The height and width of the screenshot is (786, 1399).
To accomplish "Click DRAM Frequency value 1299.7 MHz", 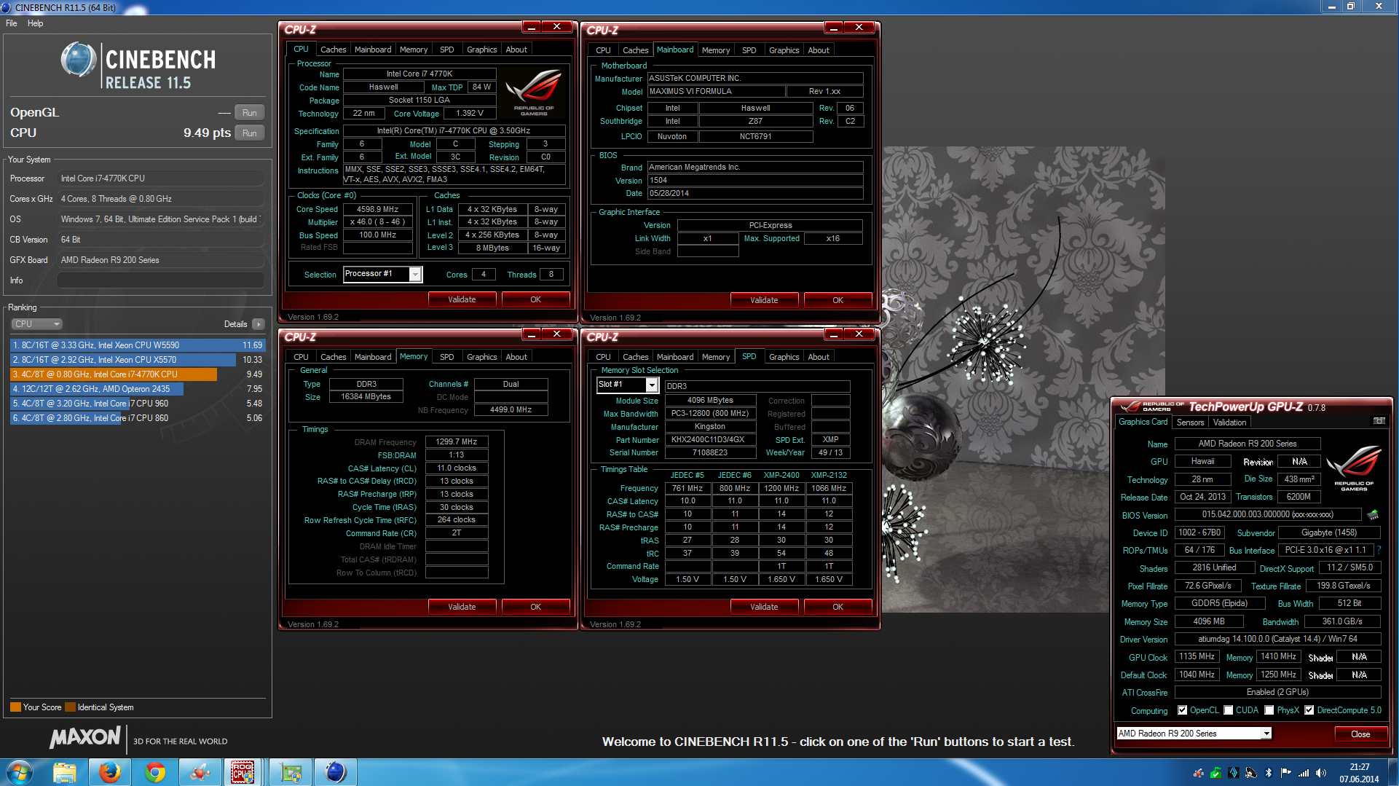I will [457, 442].
